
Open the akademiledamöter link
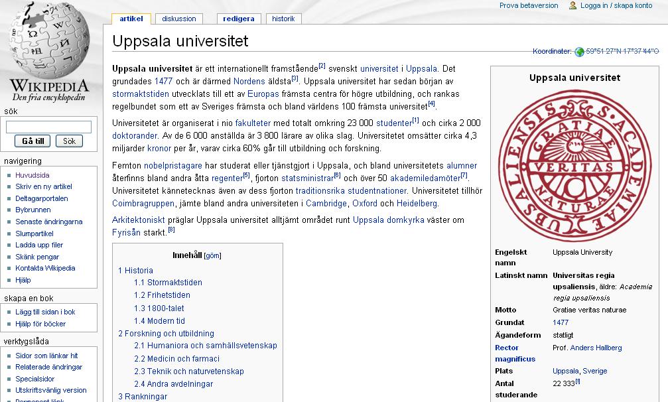[425, 178]
